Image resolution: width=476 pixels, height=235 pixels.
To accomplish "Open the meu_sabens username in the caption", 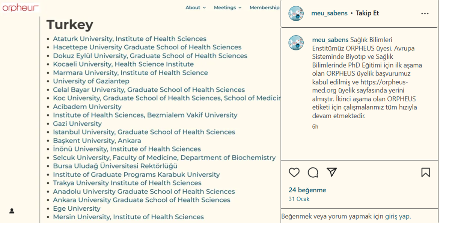I will [330, 40].
